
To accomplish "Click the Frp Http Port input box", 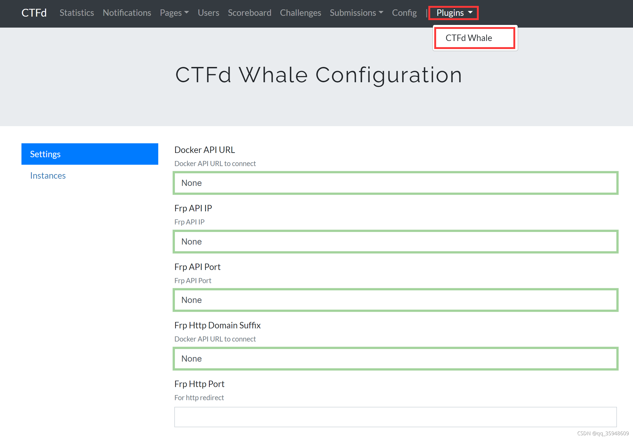I will click(395, 417).
